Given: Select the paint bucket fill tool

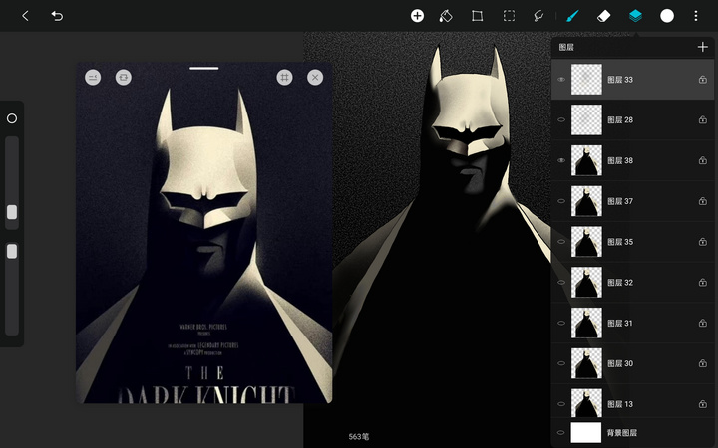Looking at the screenshot, I should coord(446,16).
